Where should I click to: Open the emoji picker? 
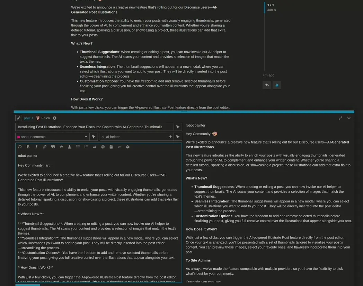pos(103,147)
